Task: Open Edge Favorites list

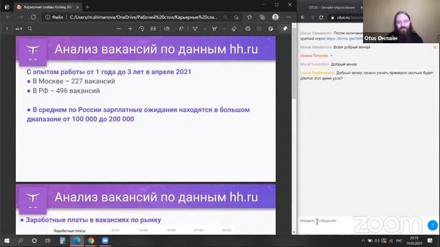Action: coord(250,17)
